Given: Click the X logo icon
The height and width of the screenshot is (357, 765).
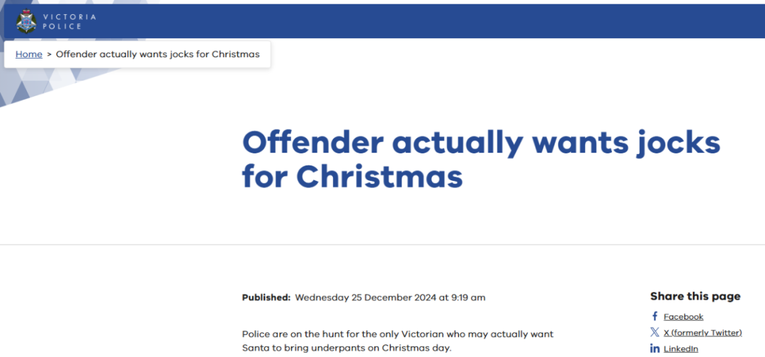Looking at the screenshot, I should pyautogui.click(x=654, y=332).
